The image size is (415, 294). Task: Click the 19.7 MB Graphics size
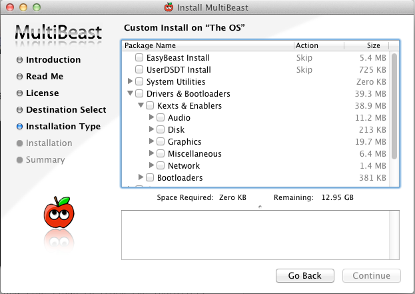pyautogui.click(x=370, y=142)
